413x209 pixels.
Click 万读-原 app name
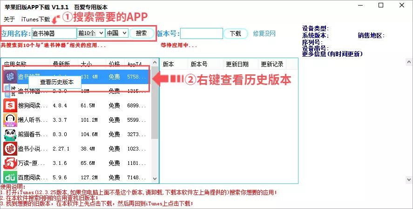[31, 163]
